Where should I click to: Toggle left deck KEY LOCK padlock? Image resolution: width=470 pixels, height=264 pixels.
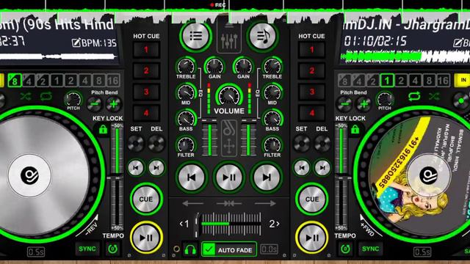pyautogui.click(x=103, y=130)
